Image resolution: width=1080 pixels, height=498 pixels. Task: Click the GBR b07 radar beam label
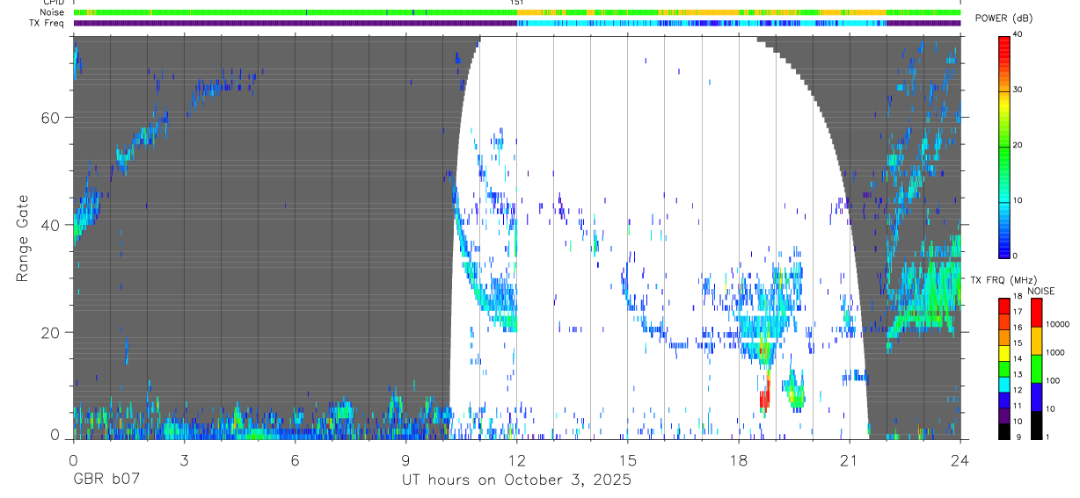click(106, 480)
